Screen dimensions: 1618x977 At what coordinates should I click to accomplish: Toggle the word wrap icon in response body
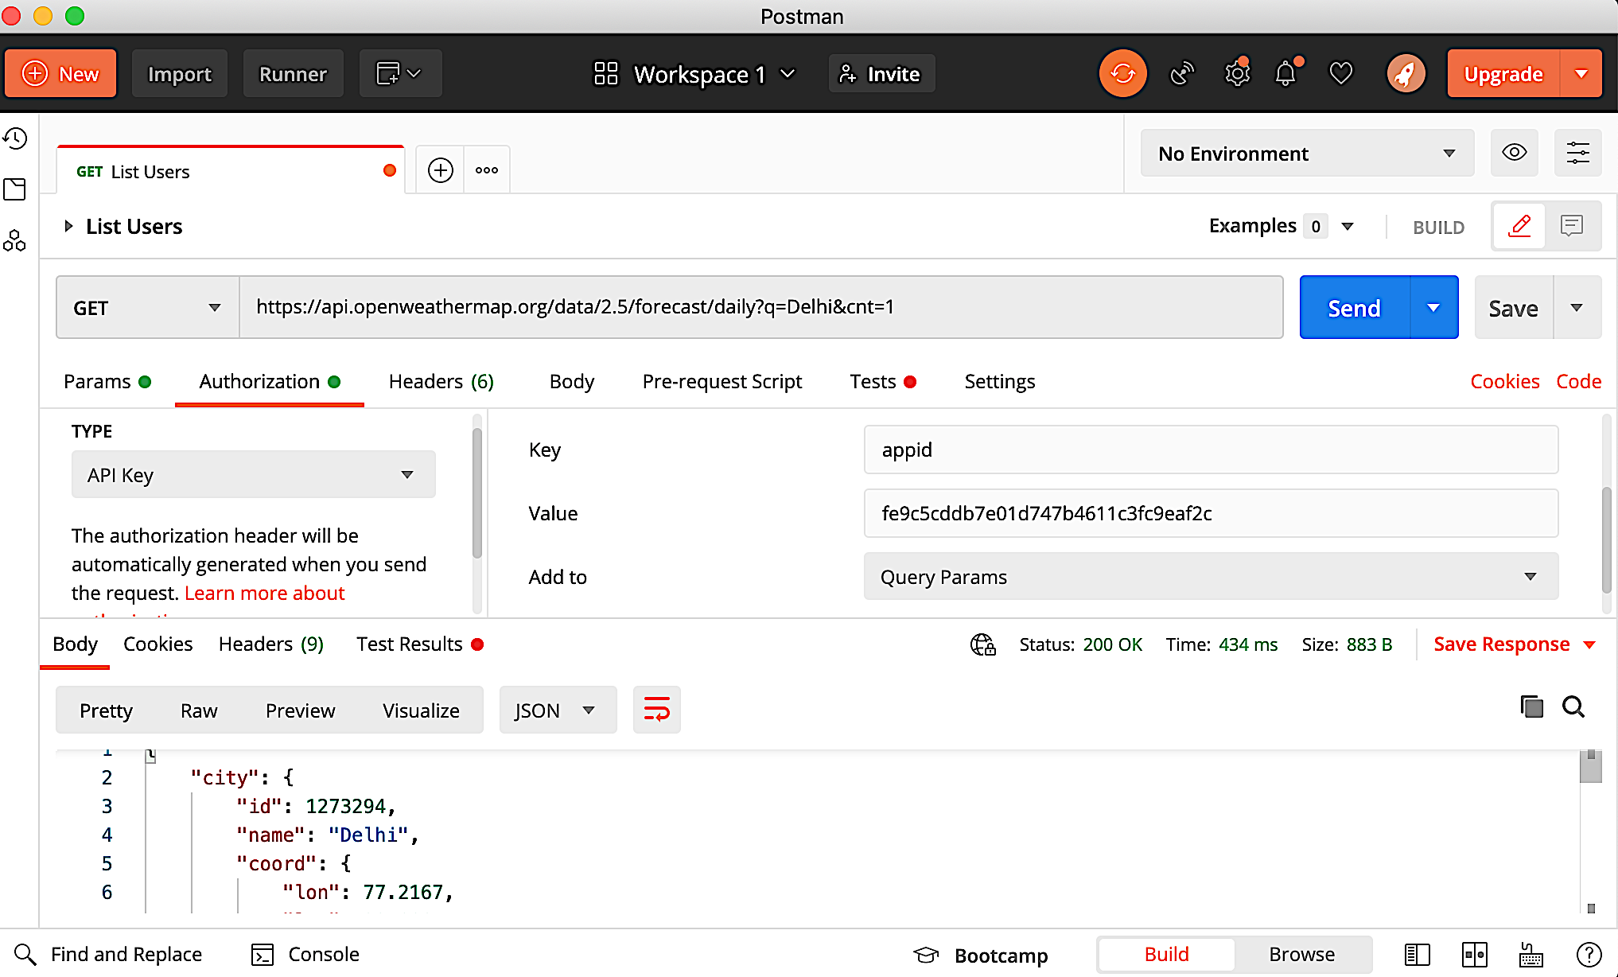point(656,709)
